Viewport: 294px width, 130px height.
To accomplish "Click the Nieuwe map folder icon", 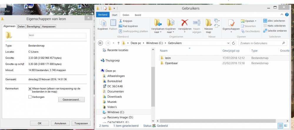I will pos(208,23).
